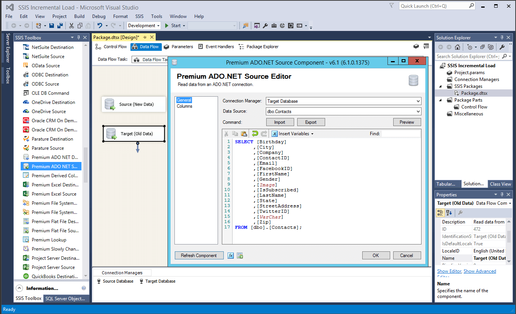Open Properties object selector dropdown
Image resolution: width=516 pixels, height=314 pixels.
[x=510, y=203]
